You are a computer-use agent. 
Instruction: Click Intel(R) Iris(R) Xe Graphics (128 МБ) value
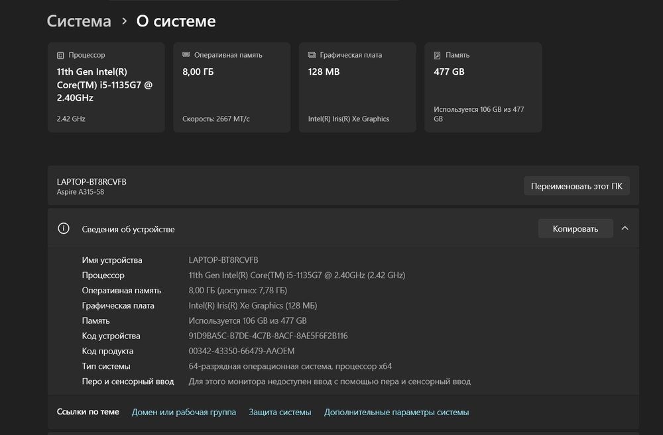coord(253,305)
